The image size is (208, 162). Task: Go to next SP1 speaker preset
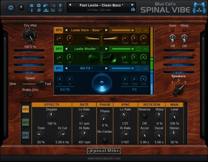(x=106, y=68)
